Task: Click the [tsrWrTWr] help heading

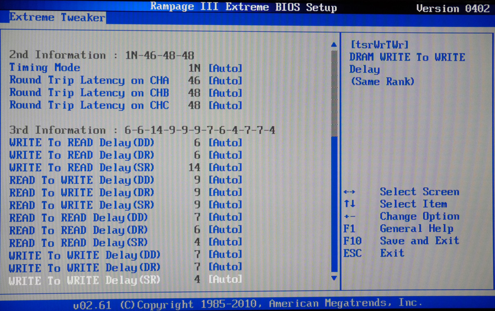Action: 379,45
